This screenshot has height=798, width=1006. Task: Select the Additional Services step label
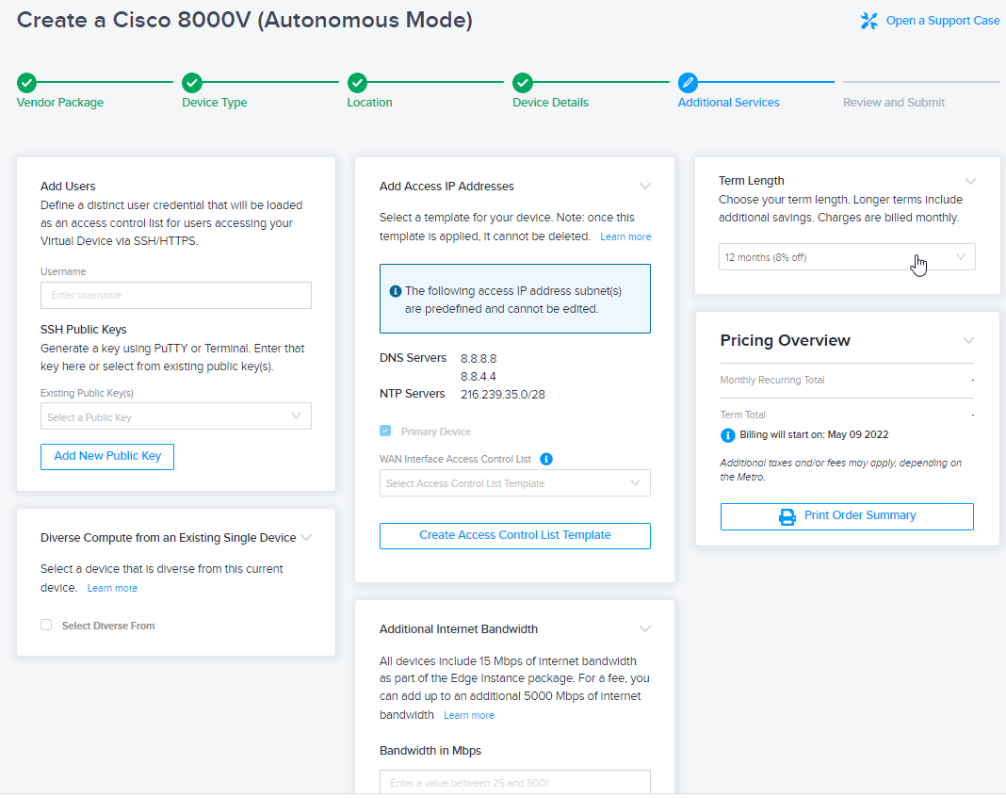click(x=729, y=103)
